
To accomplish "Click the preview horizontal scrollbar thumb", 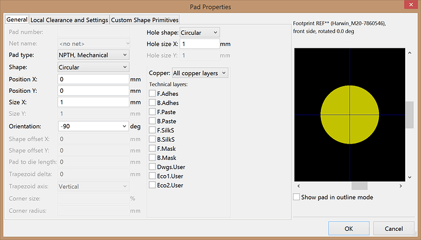I will pos(359,186).
